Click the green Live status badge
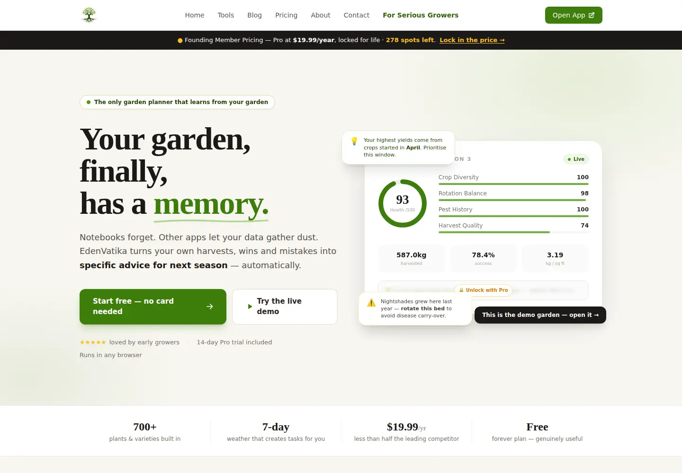The height and width of the screenshot is (473, 682). point(576,159)
